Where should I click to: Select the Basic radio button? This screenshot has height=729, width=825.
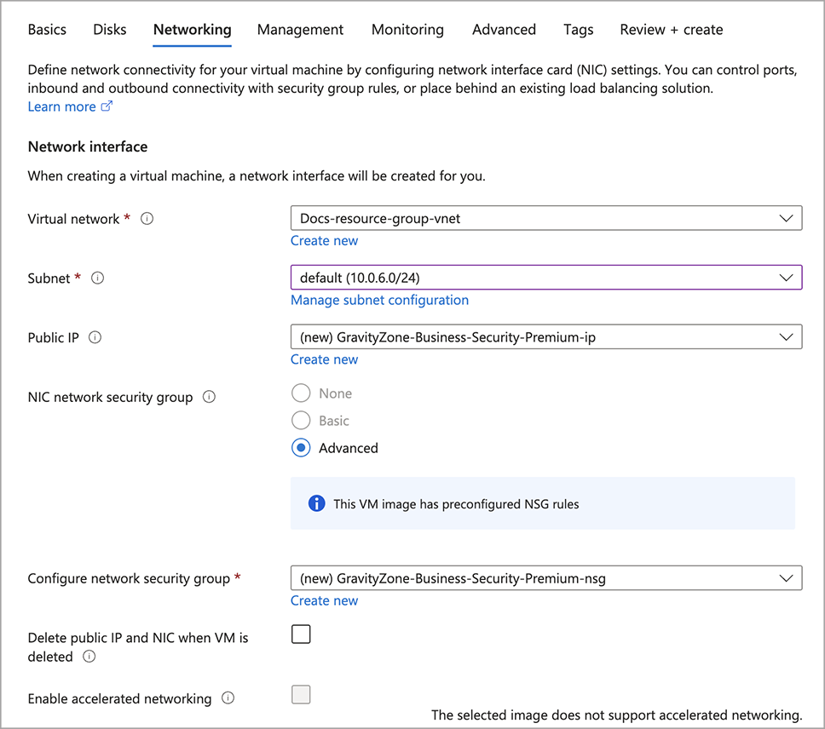301,421
